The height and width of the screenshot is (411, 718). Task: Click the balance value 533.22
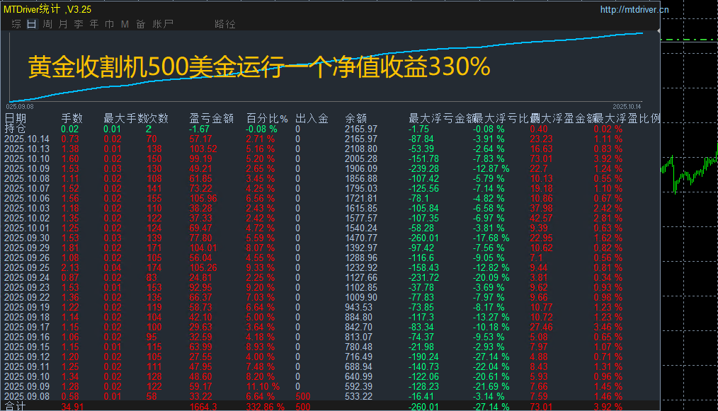pos(358,396)
